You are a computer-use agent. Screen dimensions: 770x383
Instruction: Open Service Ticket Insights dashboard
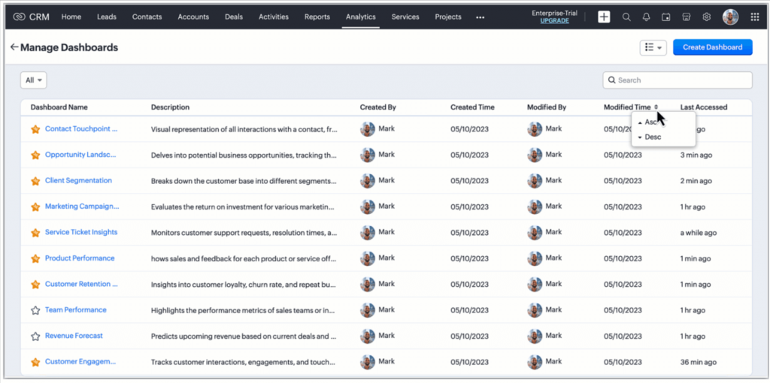81,232
